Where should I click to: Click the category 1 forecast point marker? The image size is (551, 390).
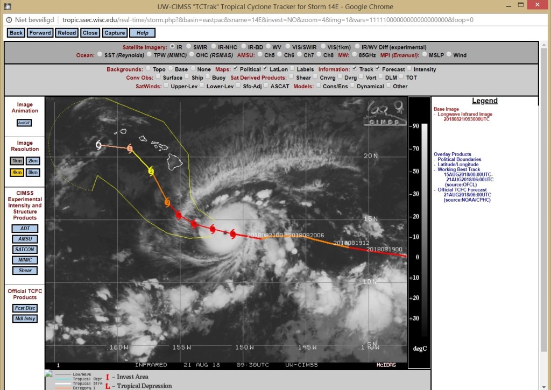pyautogui.click(x=130, y=148)
